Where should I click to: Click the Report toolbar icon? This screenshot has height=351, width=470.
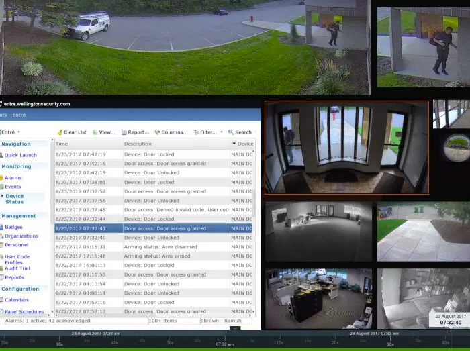[124, 132]
